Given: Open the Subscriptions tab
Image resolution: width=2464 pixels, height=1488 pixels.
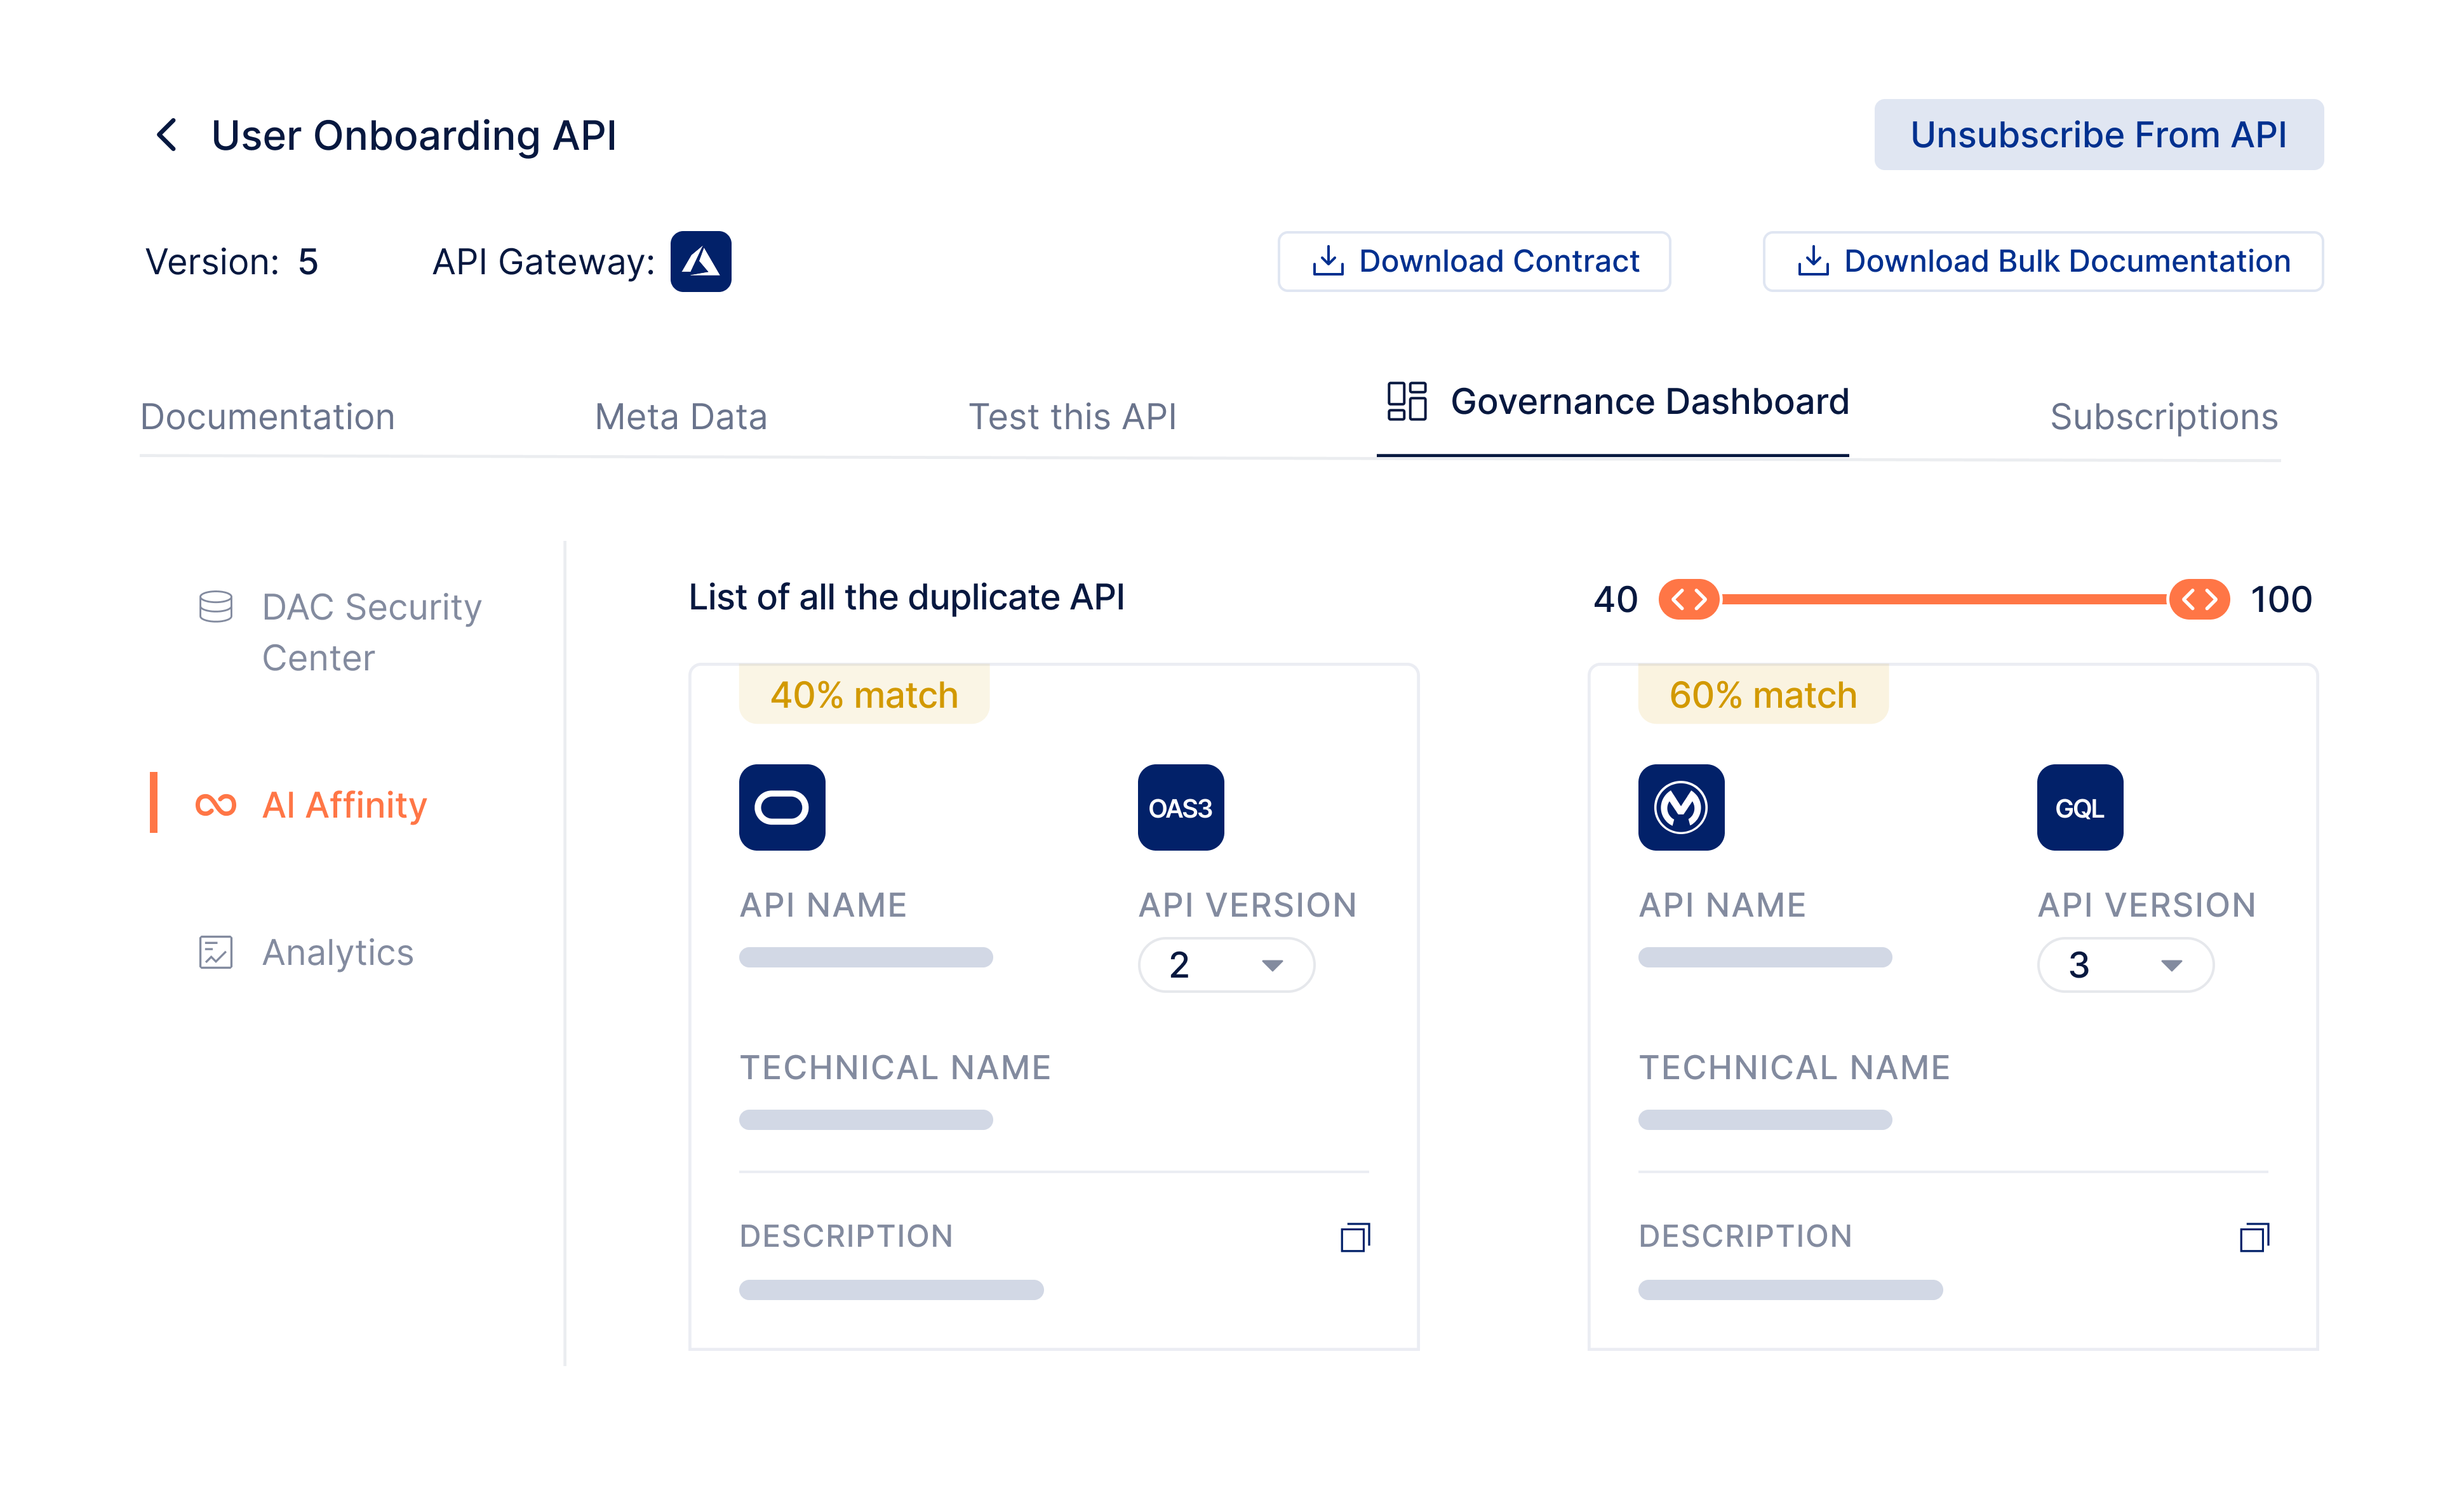Looking at the screenshot, I should pyautogui.click(x=2164, y=416).
